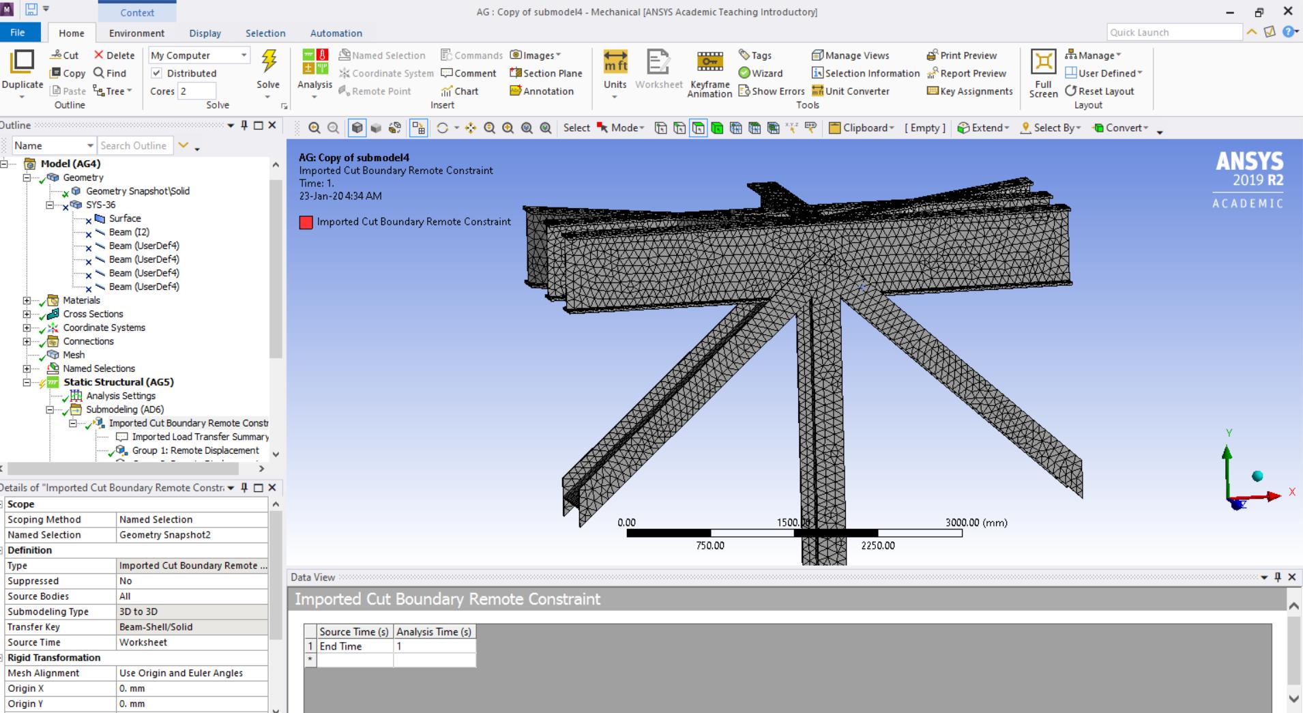Open Selection Information
The height and width of the screenshot is (713, 1303).
[866, 73]
